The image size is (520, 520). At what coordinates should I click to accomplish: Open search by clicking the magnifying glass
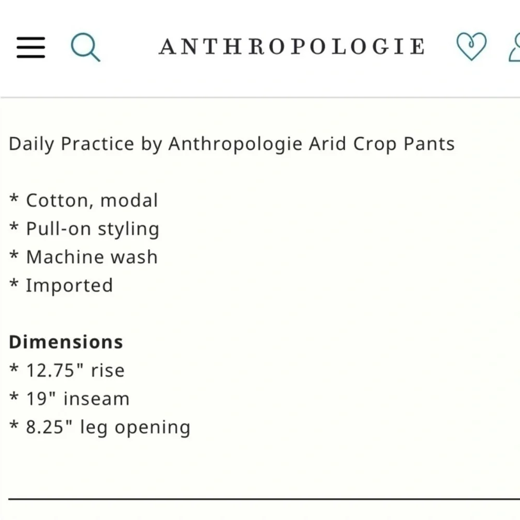[x=85, y=47]
